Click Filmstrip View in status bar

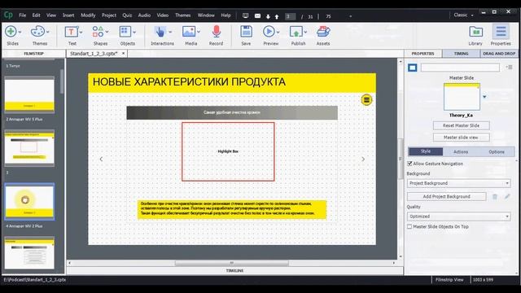(449, 280)
